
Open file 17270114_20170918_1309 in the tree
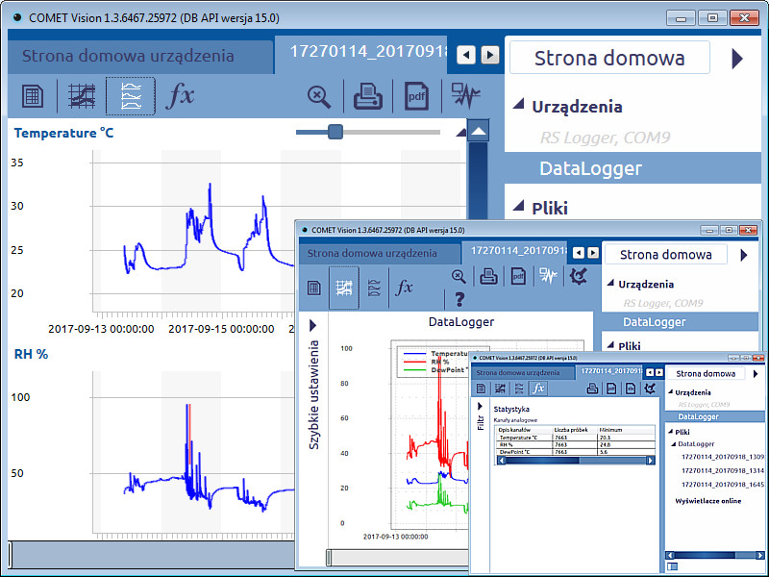tap(723, 457)
